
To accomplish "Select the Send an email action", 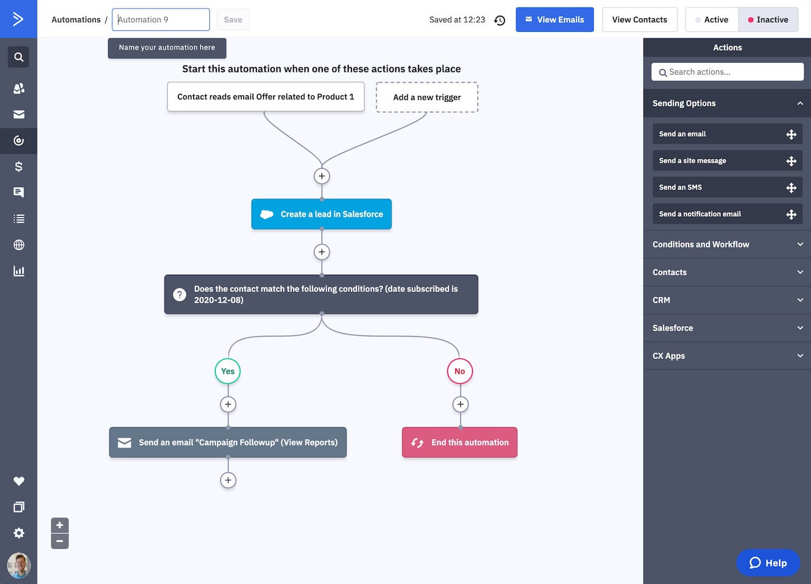I will [727, 134].
